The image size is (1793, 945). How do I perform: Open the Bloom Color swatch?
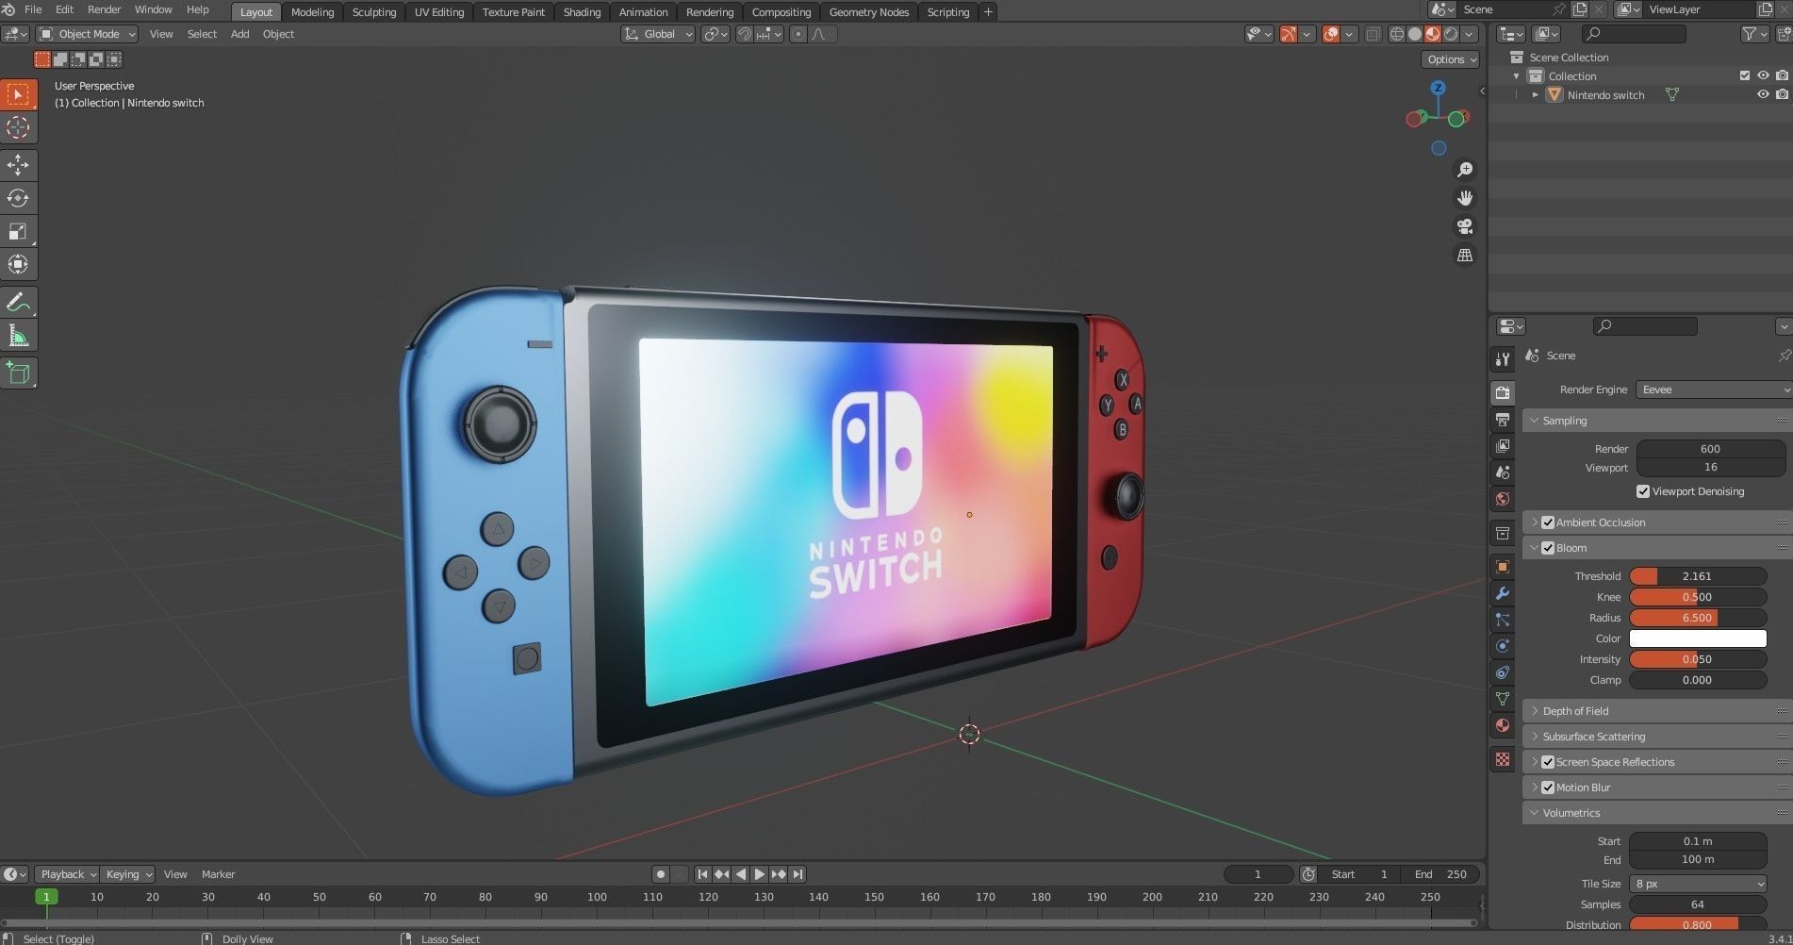[x=1698, y=638]
